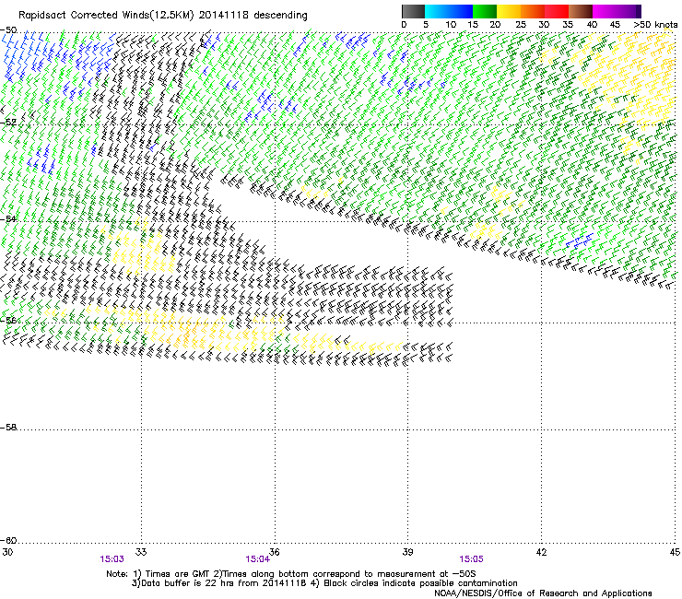The height and width of the screenshot is (599, 682).
Task: Click the -56 latitude axis label
Action: (x=8, y=320)
